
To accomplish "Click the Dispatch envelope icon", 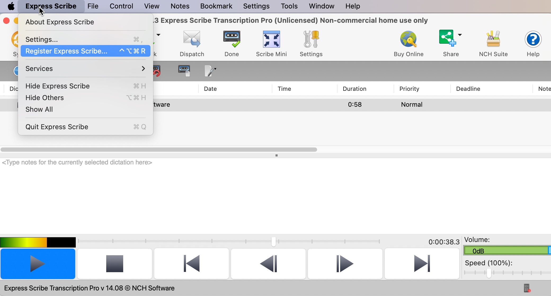I will click(192, 39).
